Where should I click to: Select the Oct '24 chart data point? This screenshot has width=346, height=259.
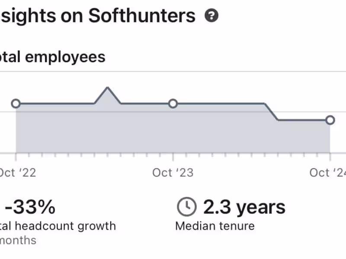(330, 120)
